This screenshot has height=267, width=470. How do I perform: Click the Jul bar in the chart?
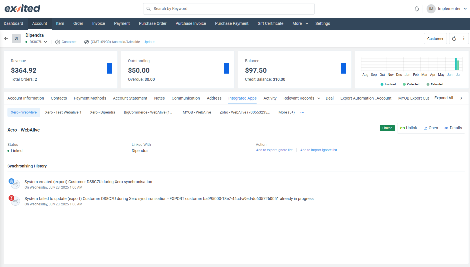click(457, 64)
